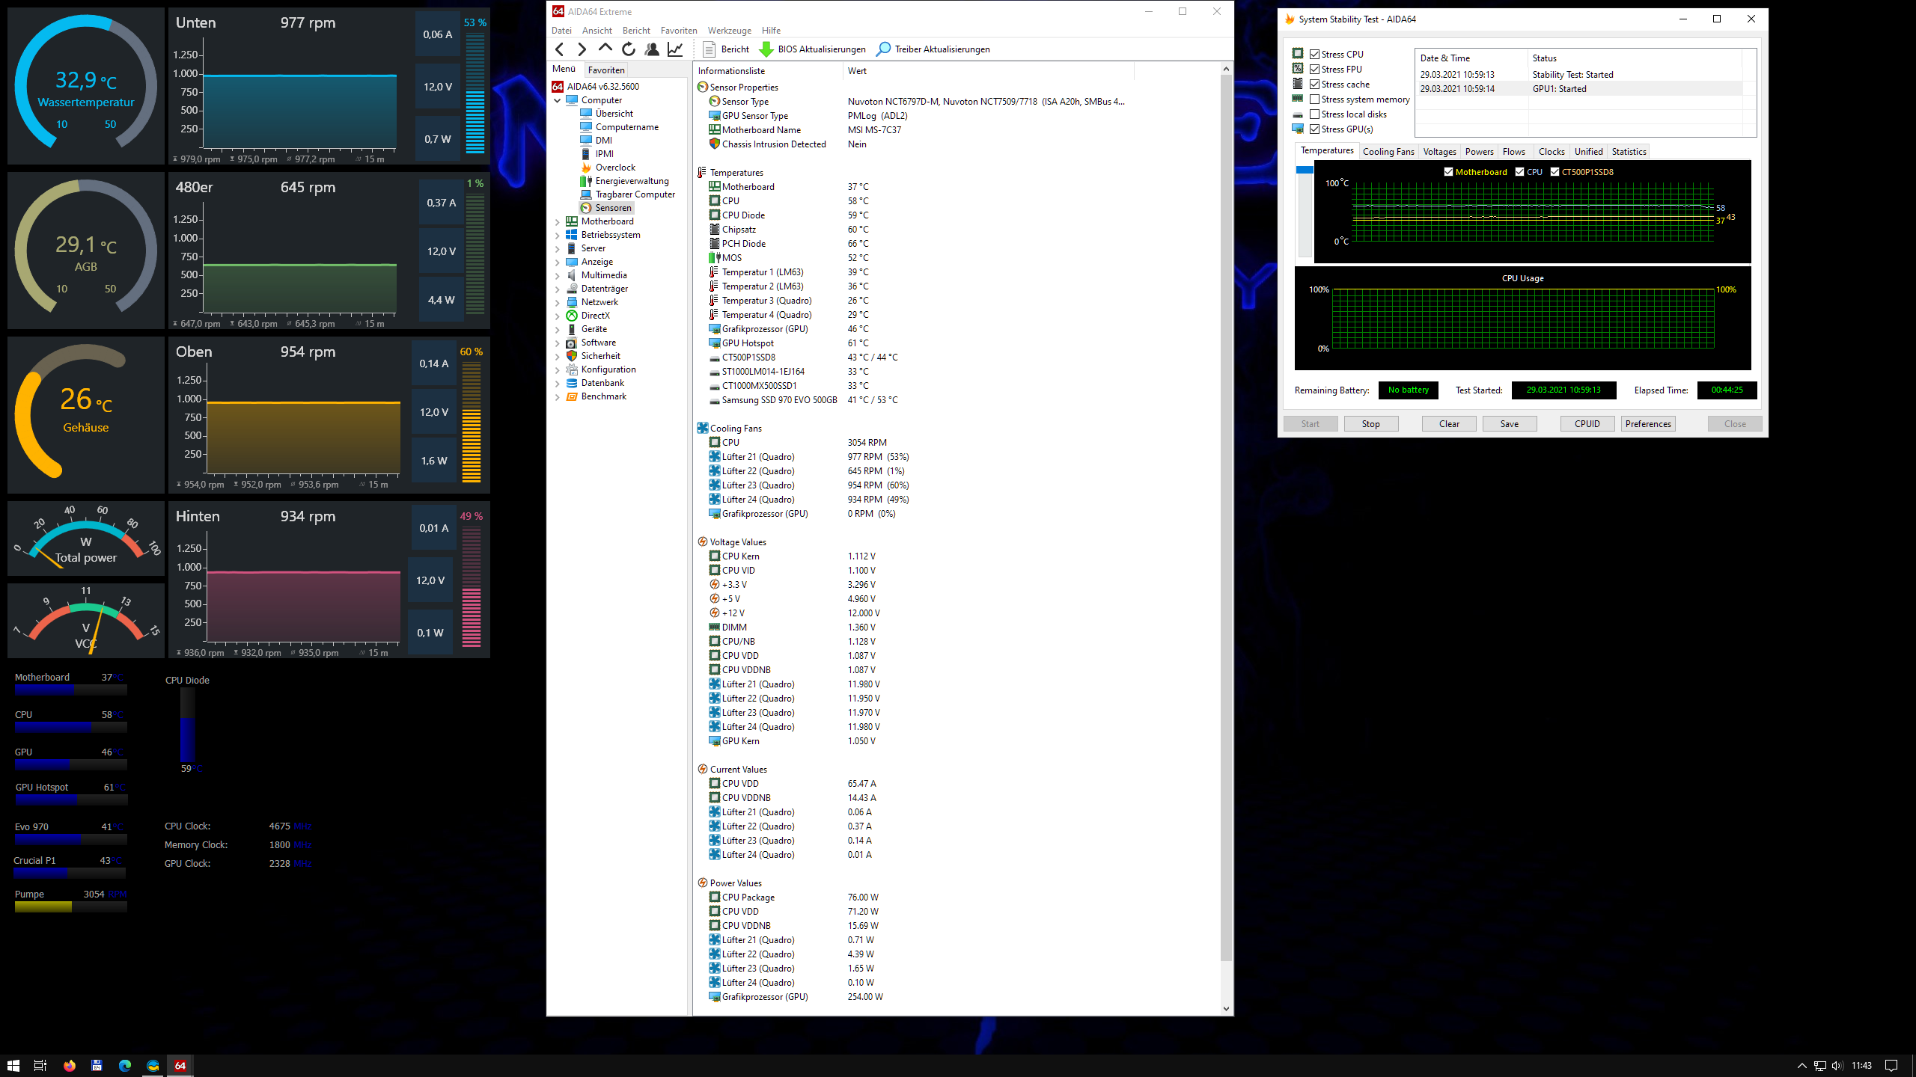Switch to the Cooling Fans tab
This screenshot has height=1077, width=1916.
[x=1388, y=152]
